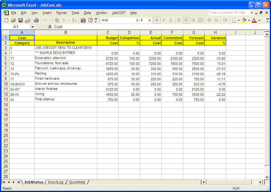Click the Insert Hyperlink globe icon
271x192 pixels.
click(57, 20)
